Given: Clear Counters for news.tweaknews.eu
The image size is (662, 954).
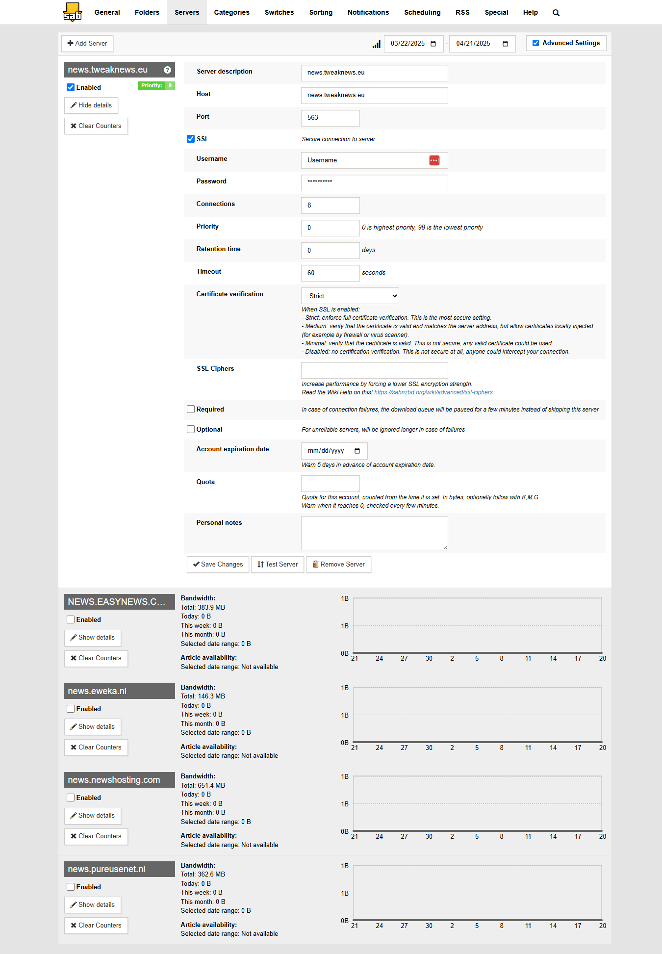Looking at the screenshot, I should click(96, 126).
